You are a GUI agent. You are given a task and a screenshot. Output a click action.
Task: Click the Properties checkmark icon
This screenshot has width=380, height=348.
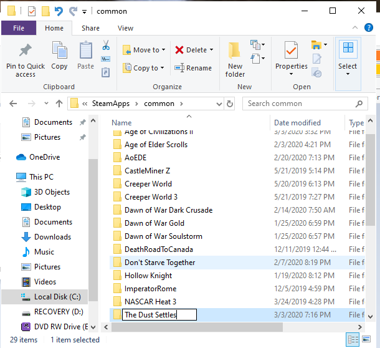(x=291, y=50)
